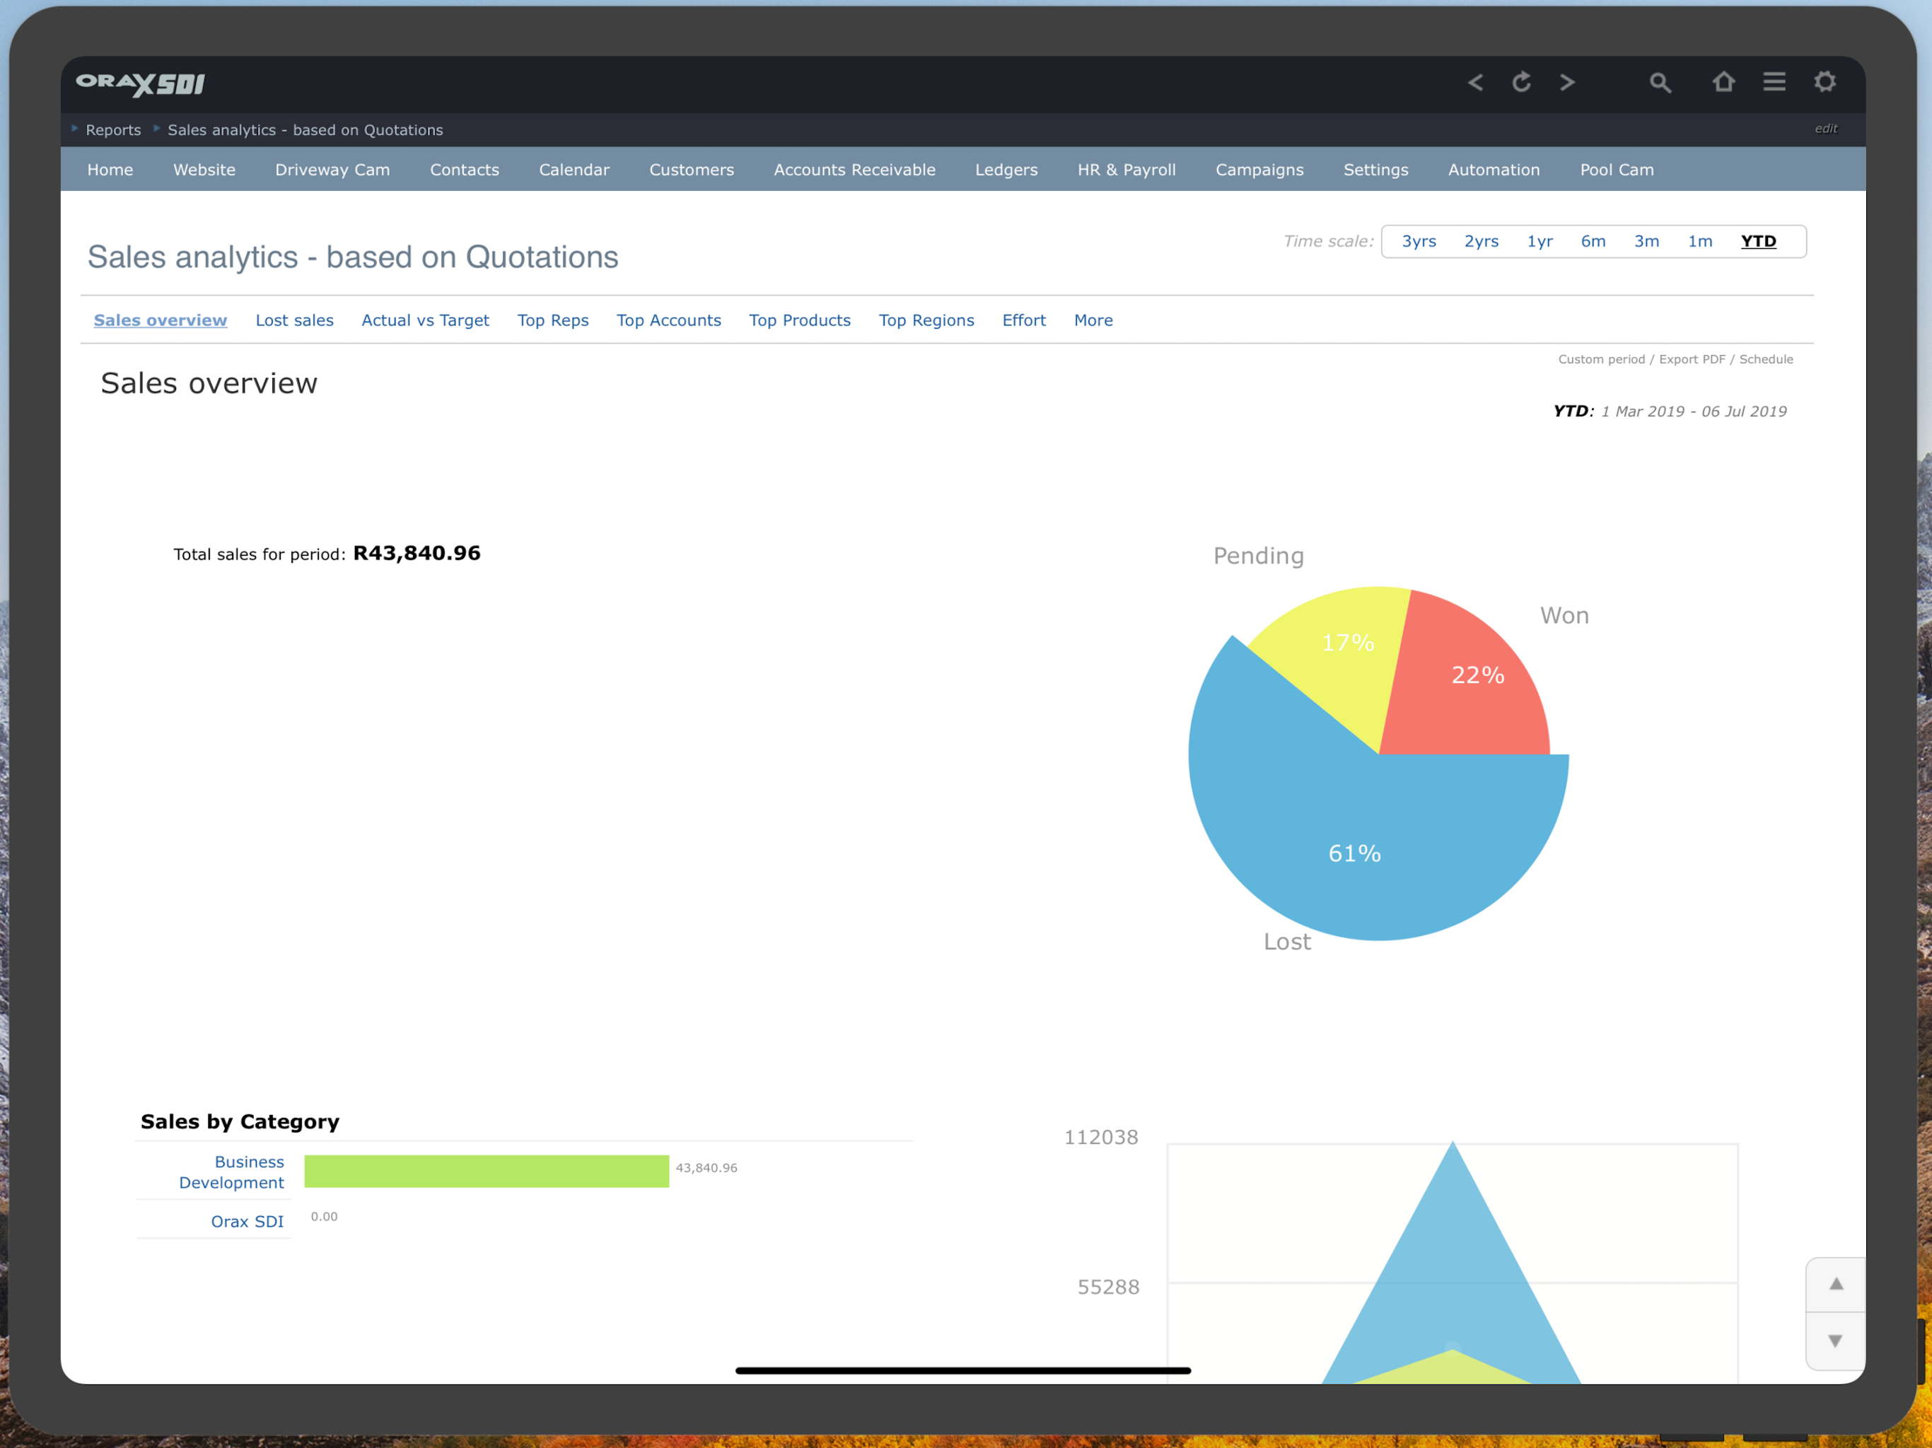Open the Pool Cam menu

pos(1617,170)
